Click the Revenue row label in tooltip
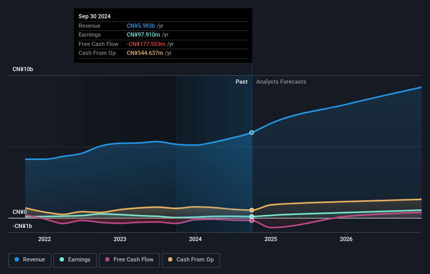 90,26
